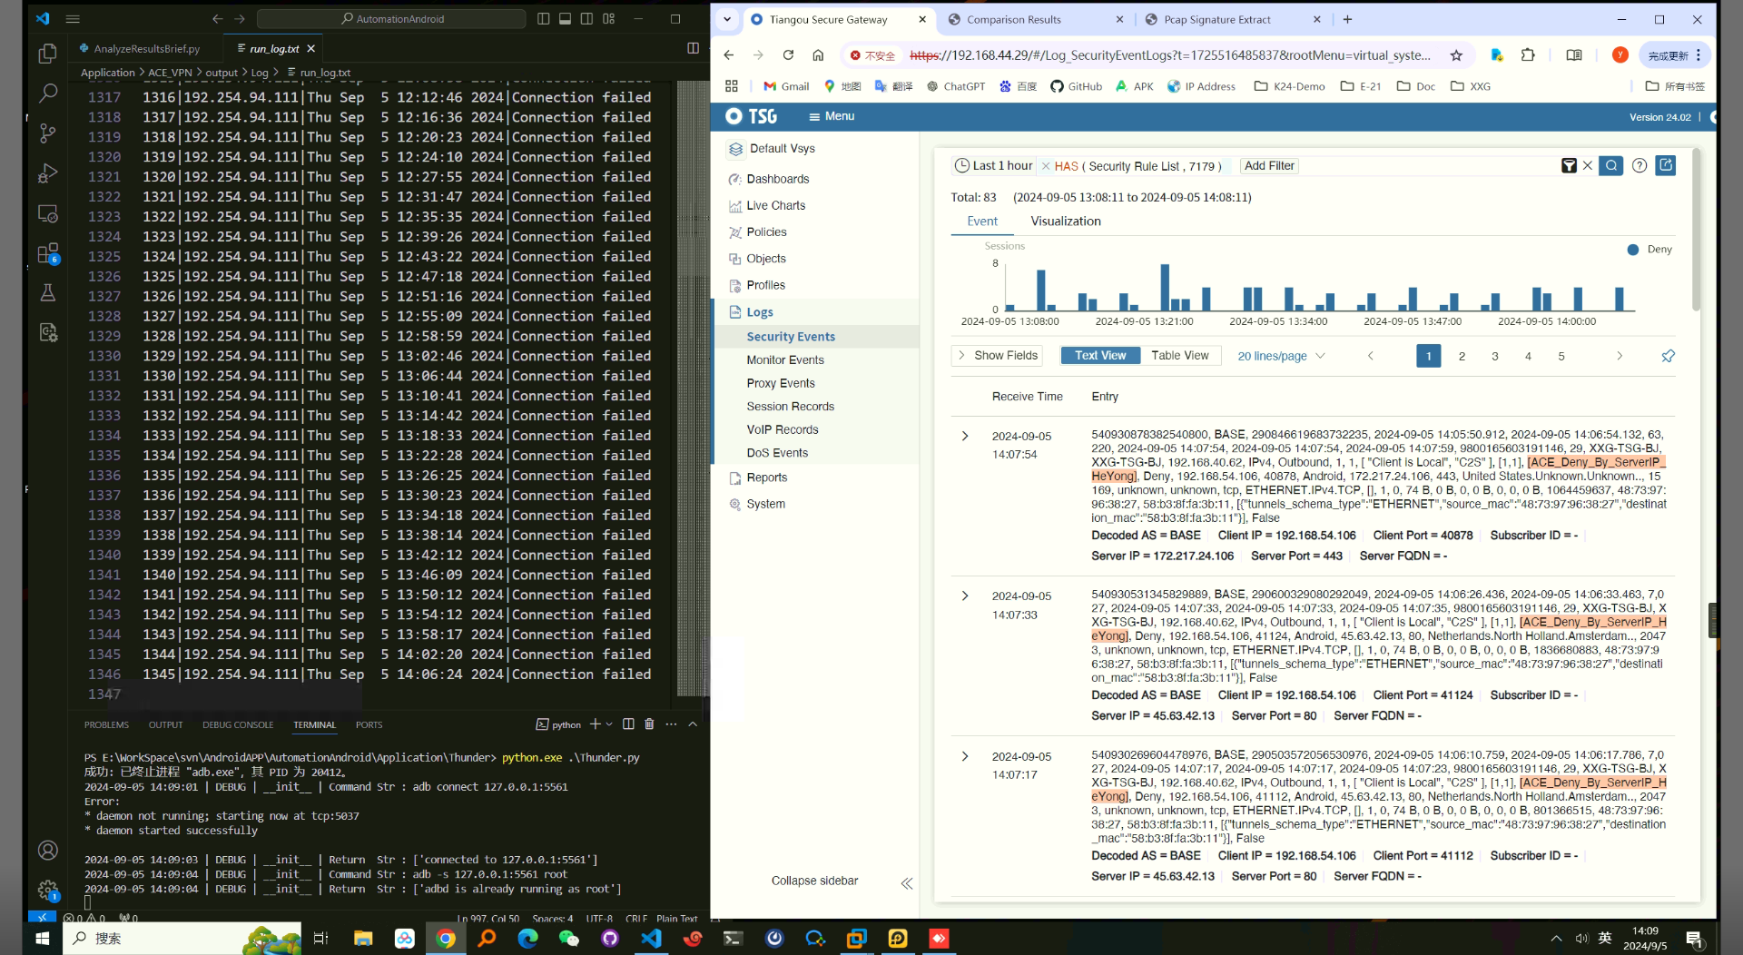Go to page 3 of log results
This screenshot has width=1743, height=955.
[x=1494, y=356]
